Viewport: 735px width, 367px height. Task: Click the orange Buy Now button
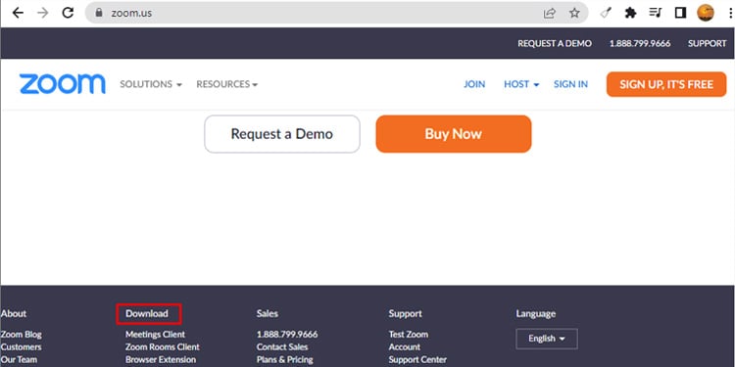(454, 134)
